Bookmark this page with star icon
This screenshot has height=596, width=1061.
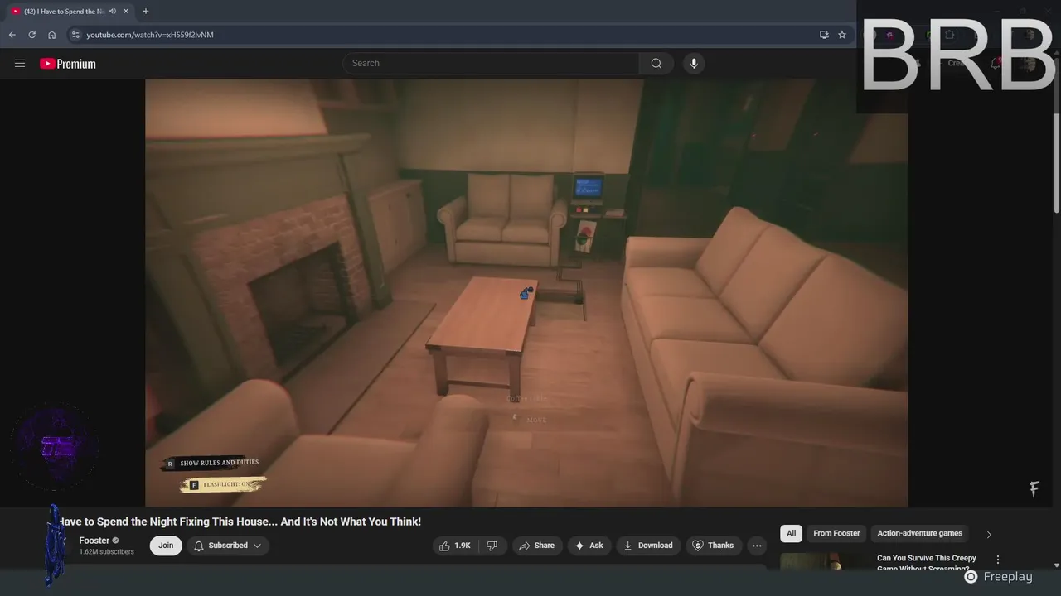tap(842, 35)
